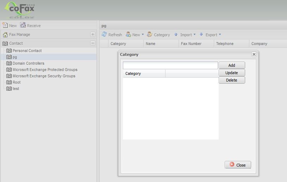Select Personal Contact in the tree
Viewport: 287px width, 182px height.
27,51
